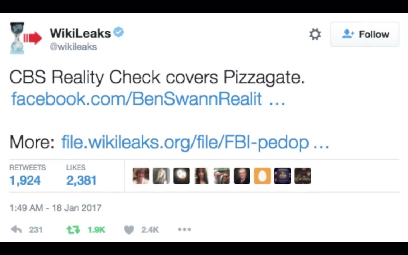
Task: View the 1,924 retweets list
Action: [27, 175]
